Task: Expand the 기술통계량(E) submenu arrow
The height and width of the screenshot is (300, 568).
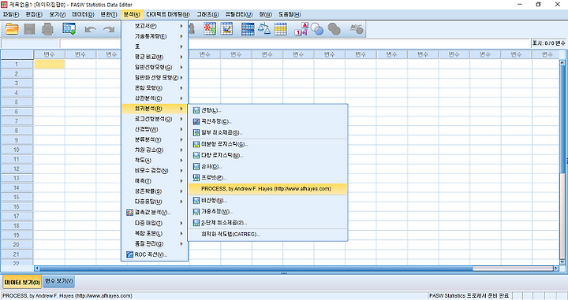Action: (181, 36)
